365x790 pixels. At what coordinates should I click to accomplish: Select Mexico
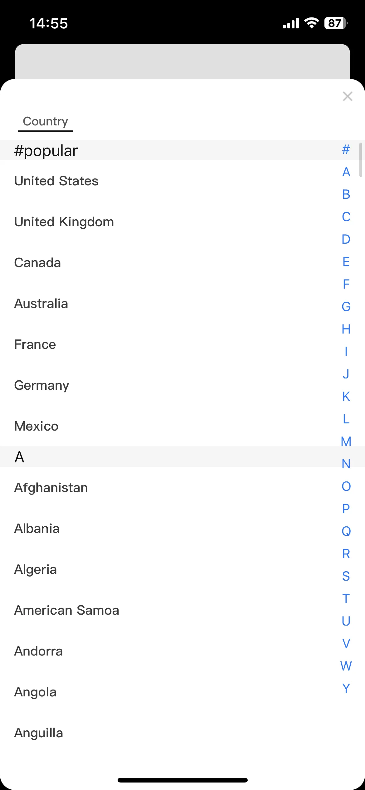[x=182, y=426]
